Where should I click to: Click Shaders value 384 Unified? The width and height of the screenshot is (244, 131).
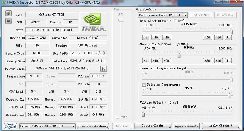click(x=88, y=45)
